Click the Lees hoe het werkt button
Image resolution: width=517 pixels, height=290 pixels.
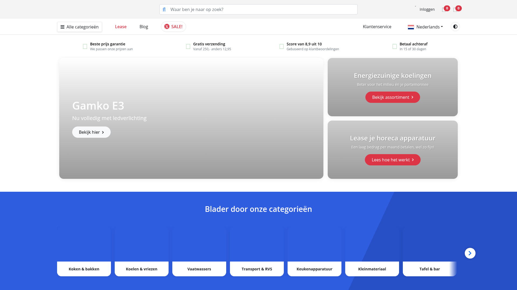tap(393, 160)
